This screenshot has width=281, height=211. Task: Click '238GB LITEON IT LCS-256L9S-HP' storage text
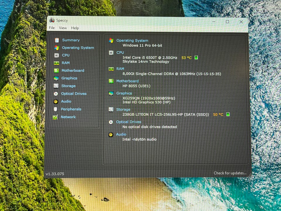click(x=166, y=115)
